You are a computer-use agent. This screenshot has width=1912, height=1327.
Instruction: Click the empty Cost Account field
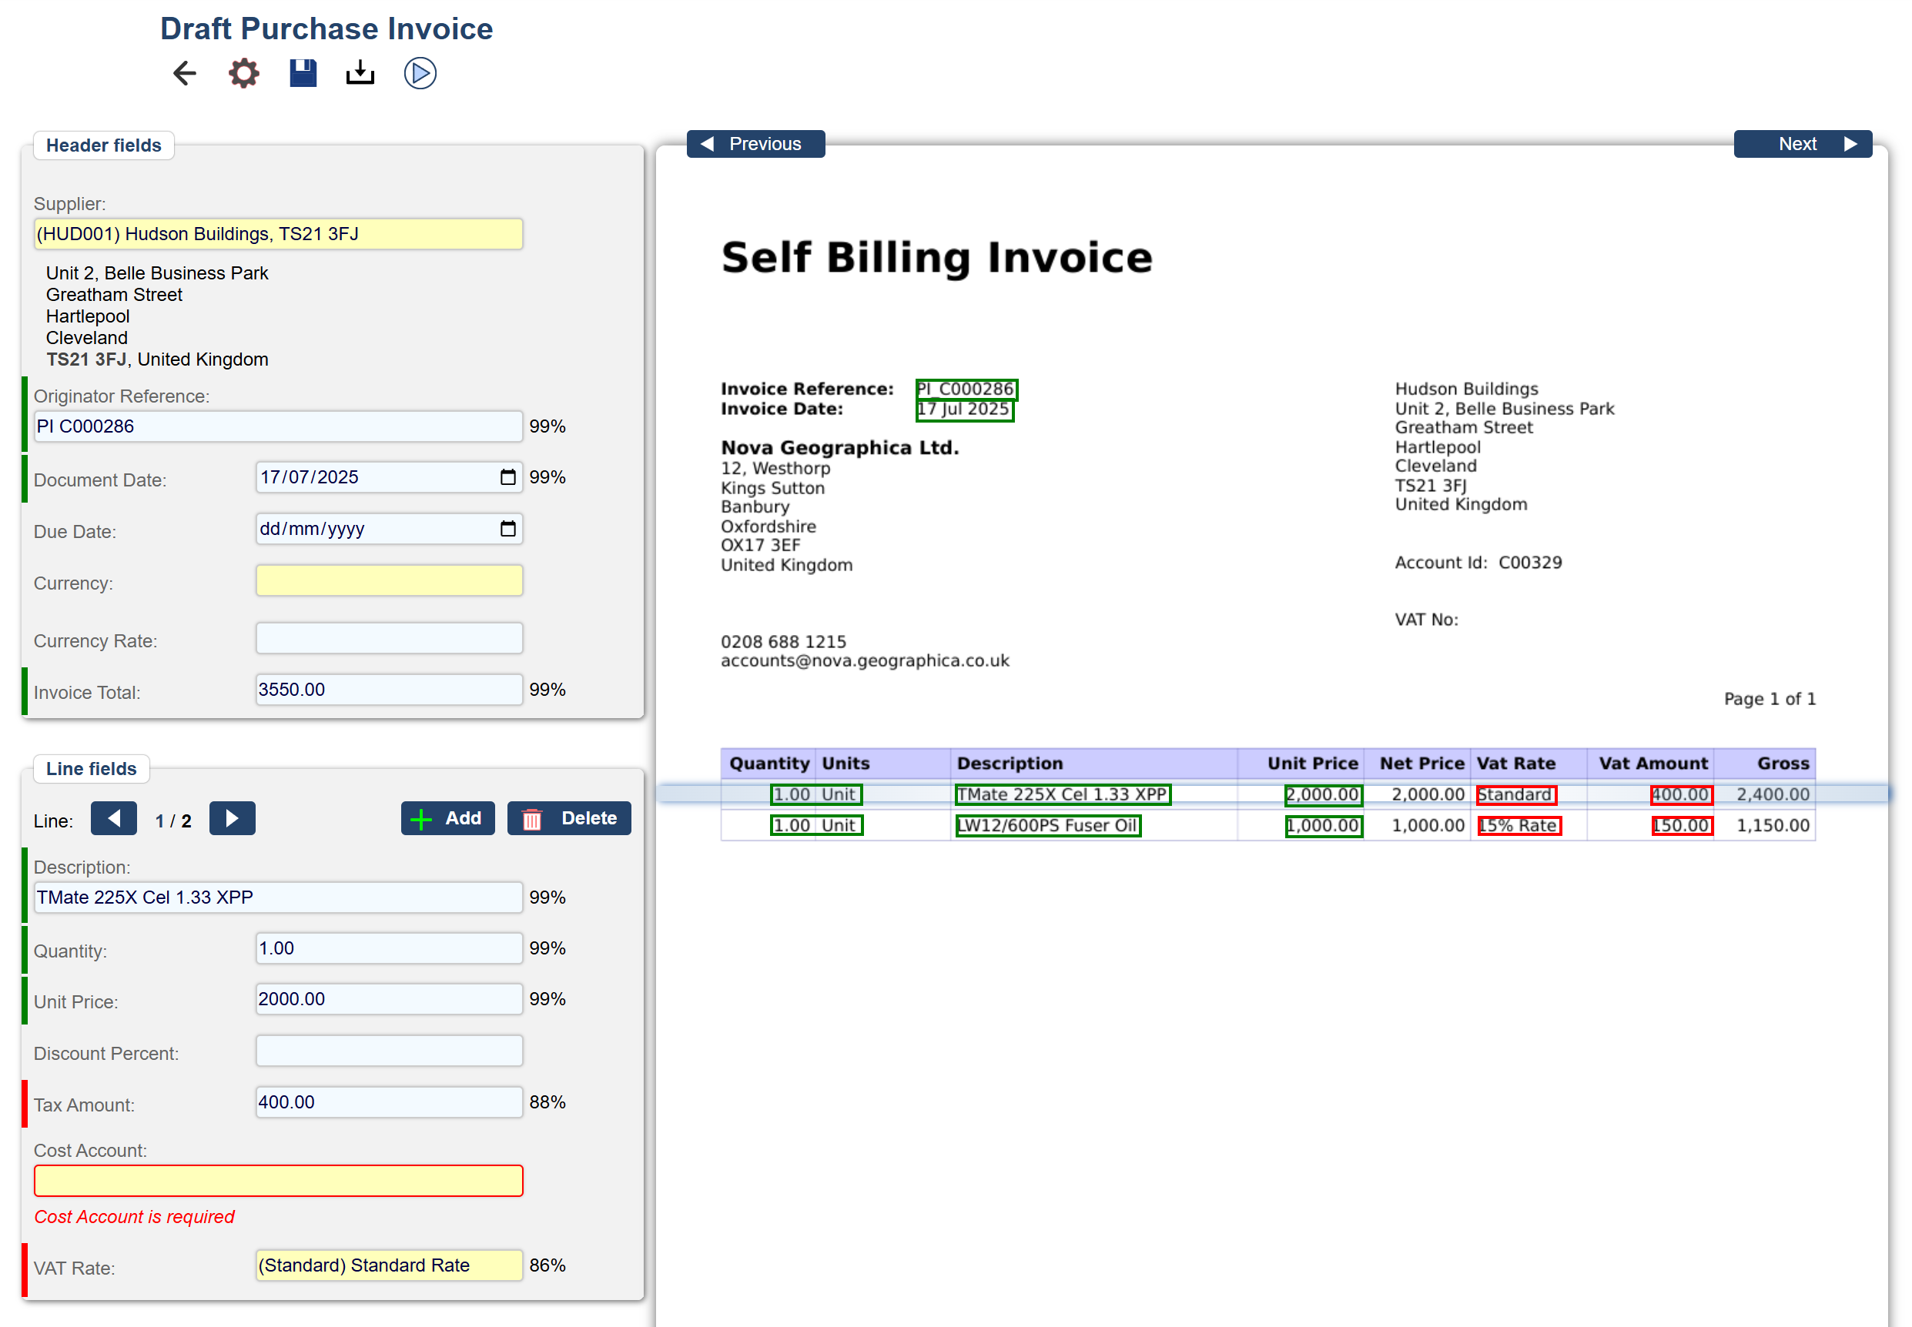(x=278, y=1181)
